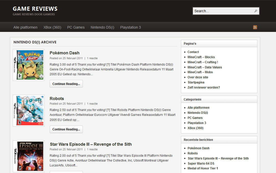Select PC Games in the navigation bar
276x173 pixels.
tap(76, 27)
